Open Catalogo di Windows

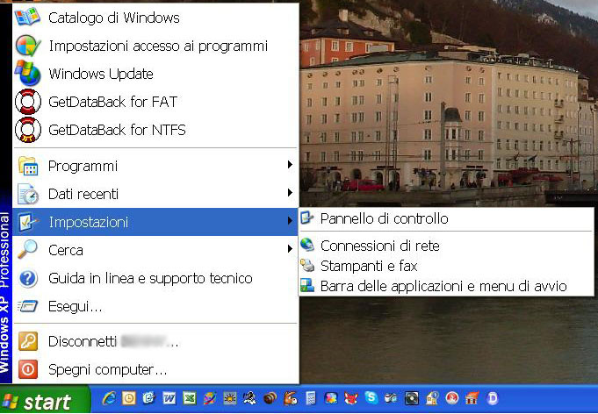coord(155,18)
